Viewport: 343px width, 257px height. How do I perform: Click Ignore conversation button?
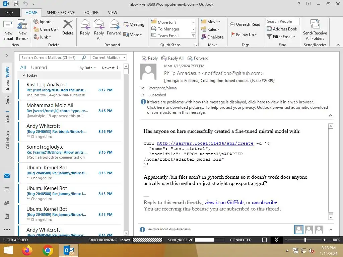(x=43, y=22)
